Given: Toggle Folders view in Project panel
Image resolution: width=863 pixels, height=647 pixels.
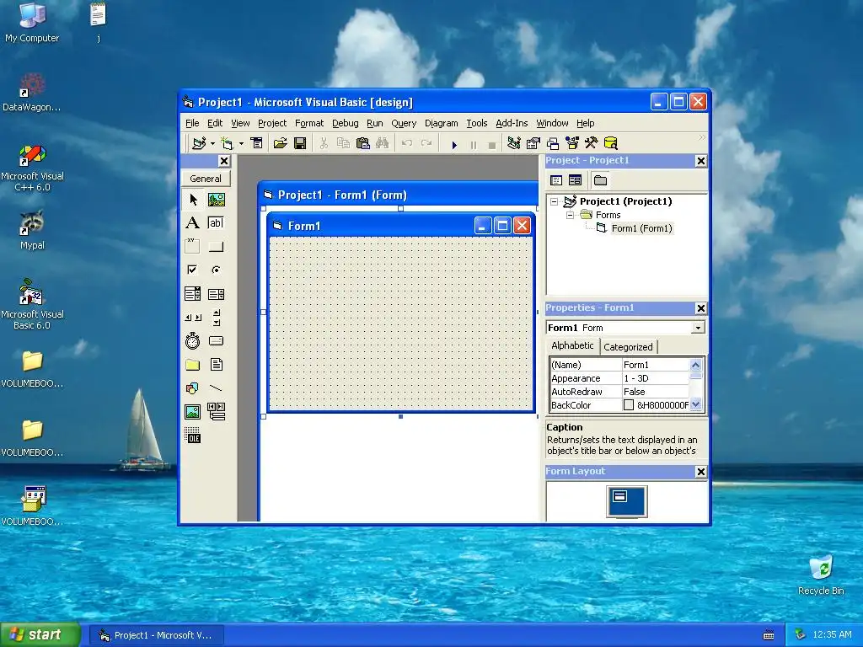Looking at the screenshot, I should pos(600,180).
